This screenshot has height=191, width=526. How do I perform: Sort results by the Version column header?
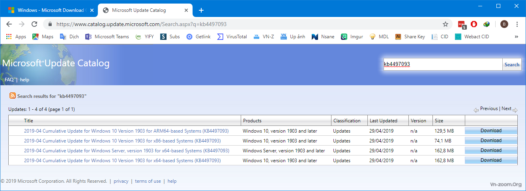(418, 121)
